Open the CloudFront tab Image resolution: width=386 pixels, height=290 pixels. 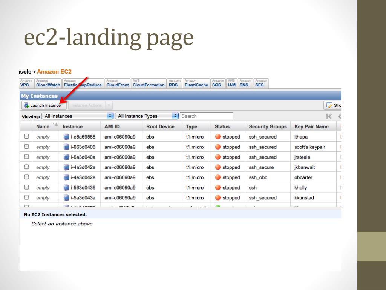click(x=118, y=83)
